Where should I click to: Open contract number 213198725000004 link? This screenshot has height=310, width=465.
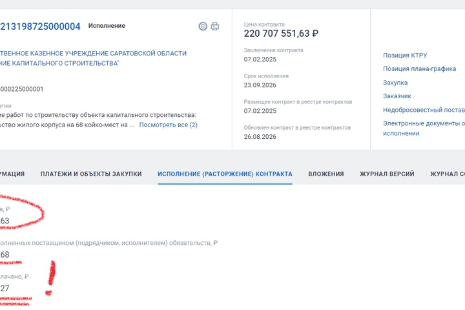pos(40,26)
